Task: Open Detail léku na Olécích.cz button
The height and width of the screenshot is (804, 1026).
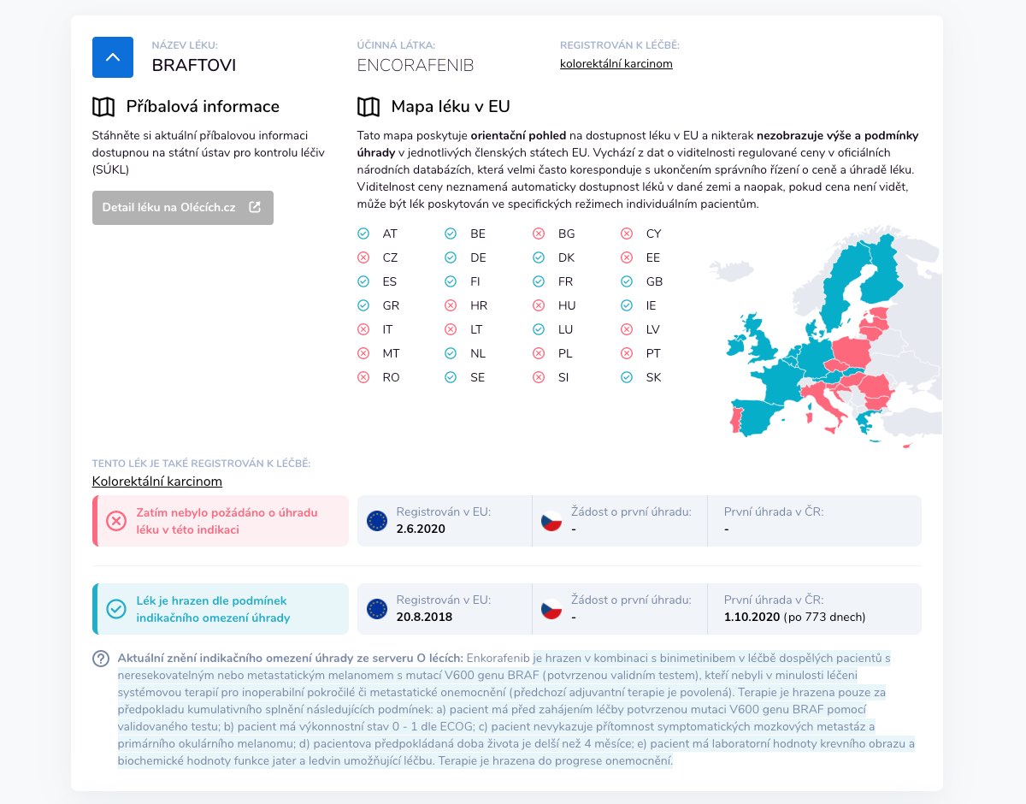Action: click(x=183, y=208)
